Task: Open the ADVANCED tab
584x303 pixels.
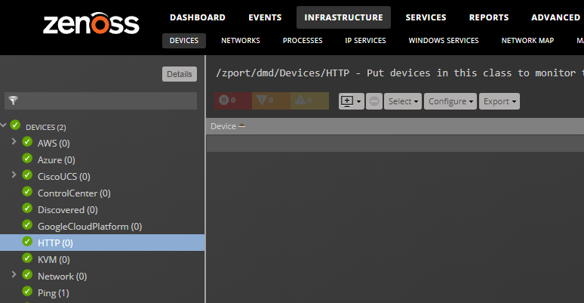Action: [x=555, y=17]
